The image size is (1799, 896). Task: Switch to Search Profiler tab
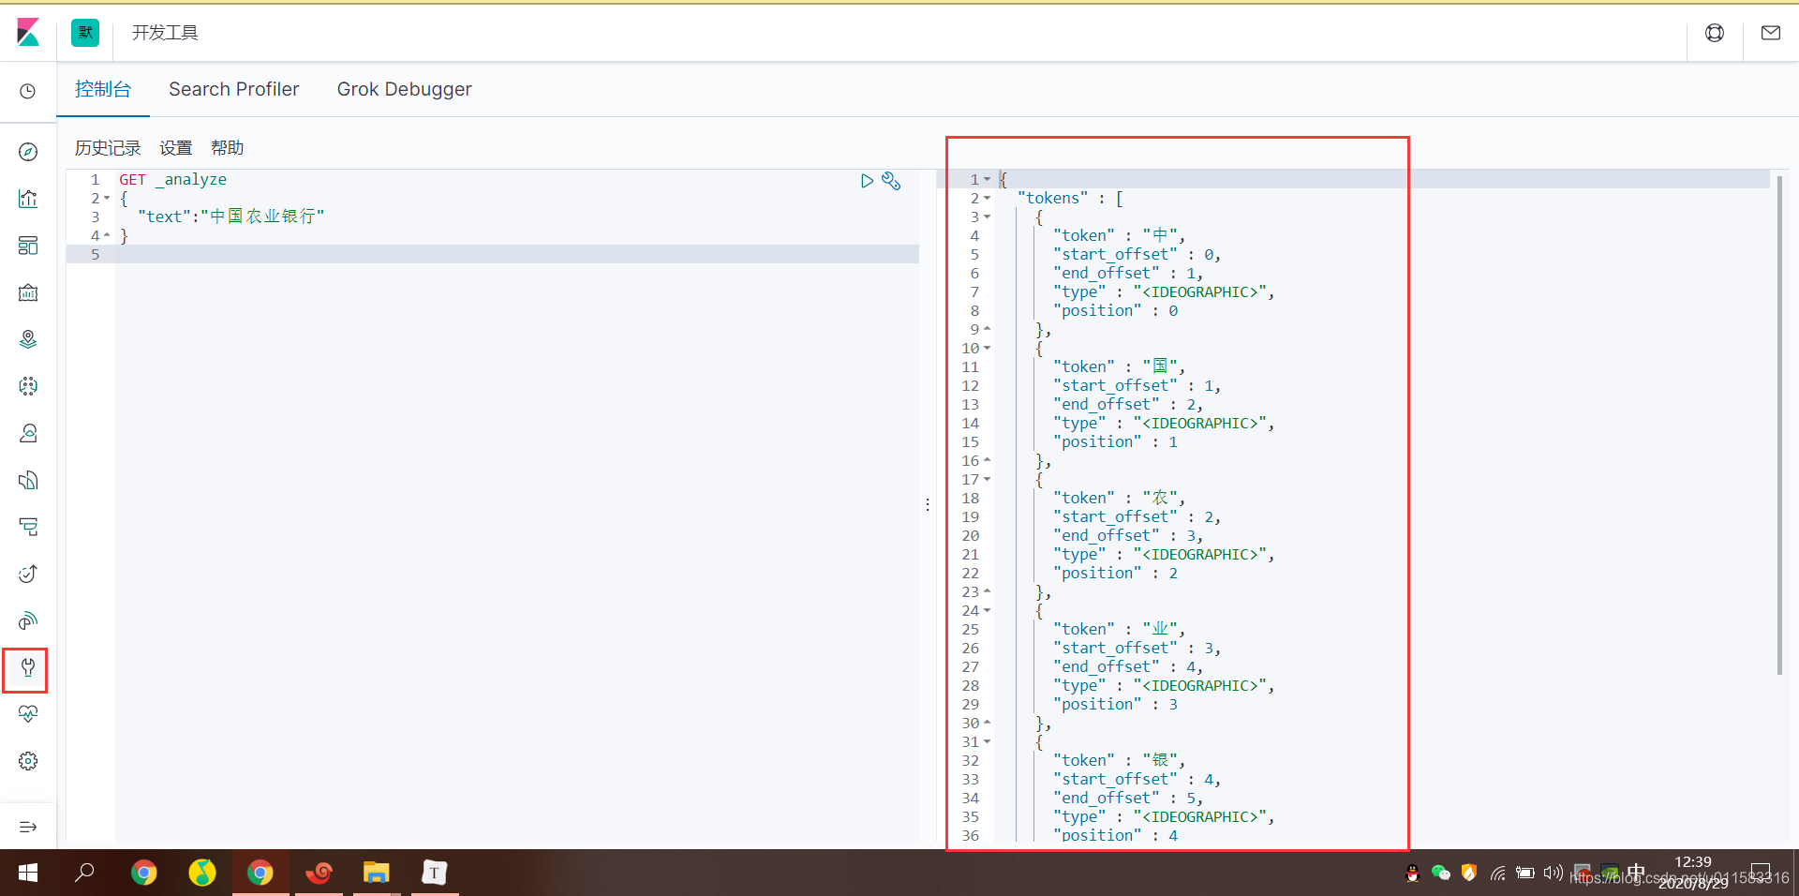pyautogui.click(x=233, y=89)
